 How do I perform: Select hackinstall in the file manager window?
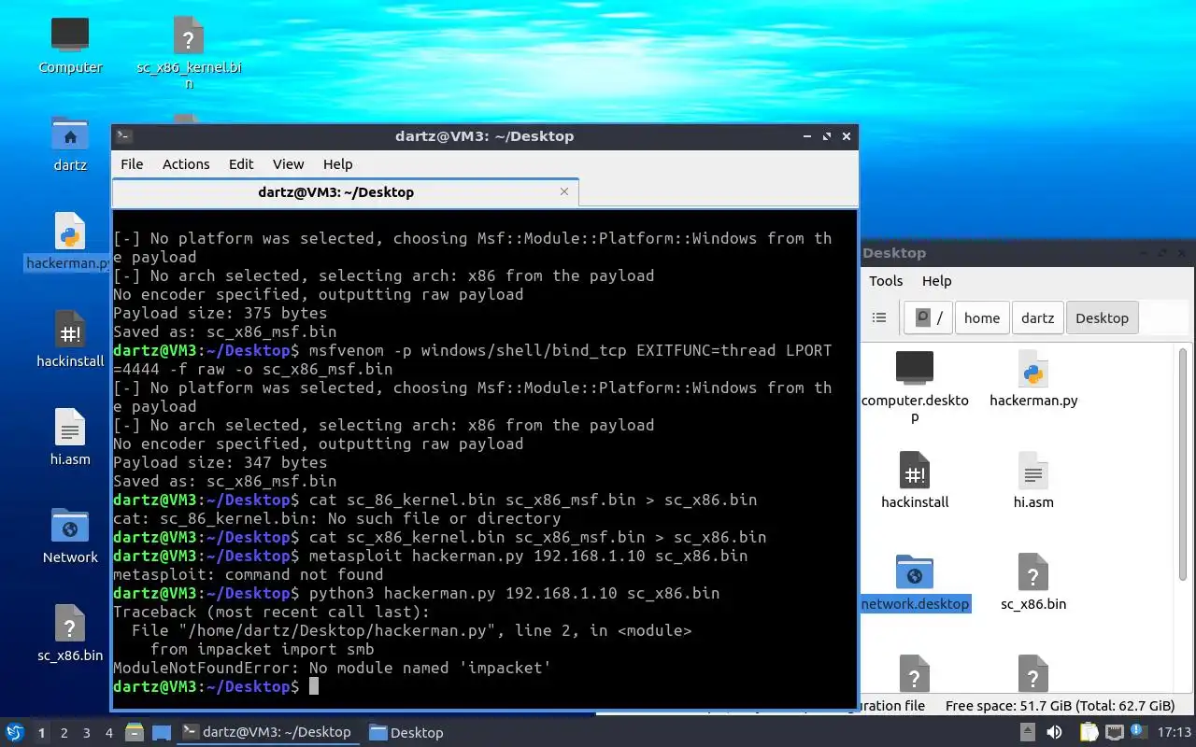(x=915, y=481)
